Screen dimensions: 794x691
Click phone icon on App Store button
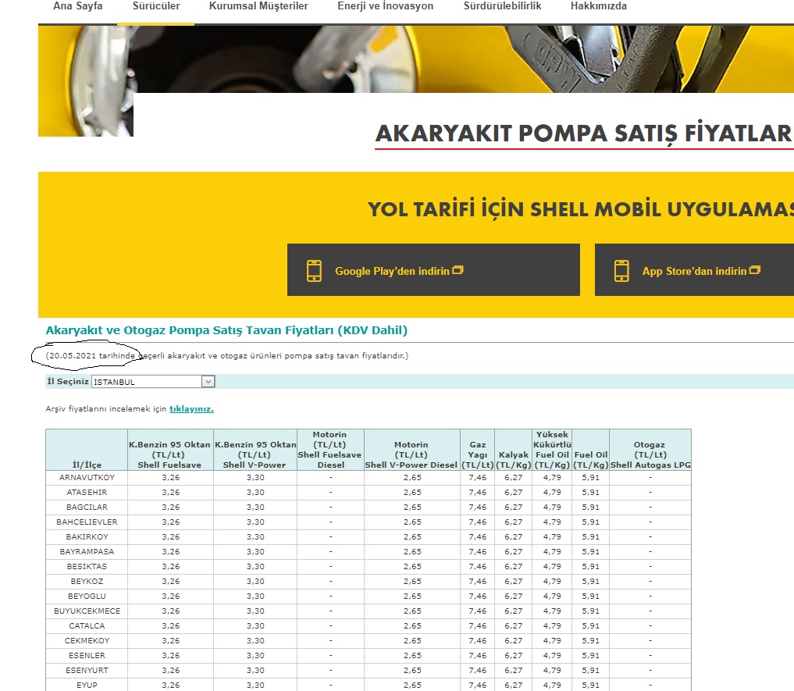[621, 270]
